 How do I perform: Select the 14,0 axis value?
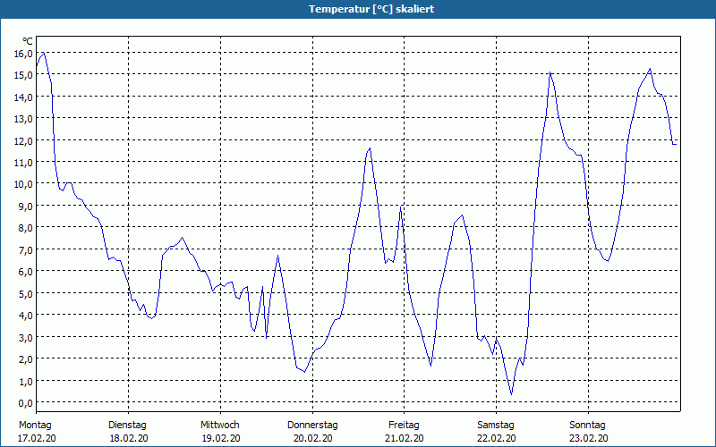point(23,97)
